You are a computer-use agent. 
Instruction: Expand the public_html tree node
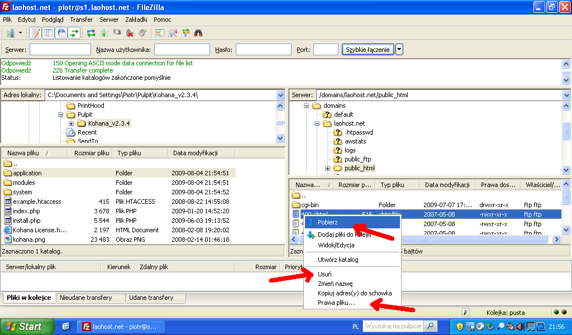(x=327, y=168)
